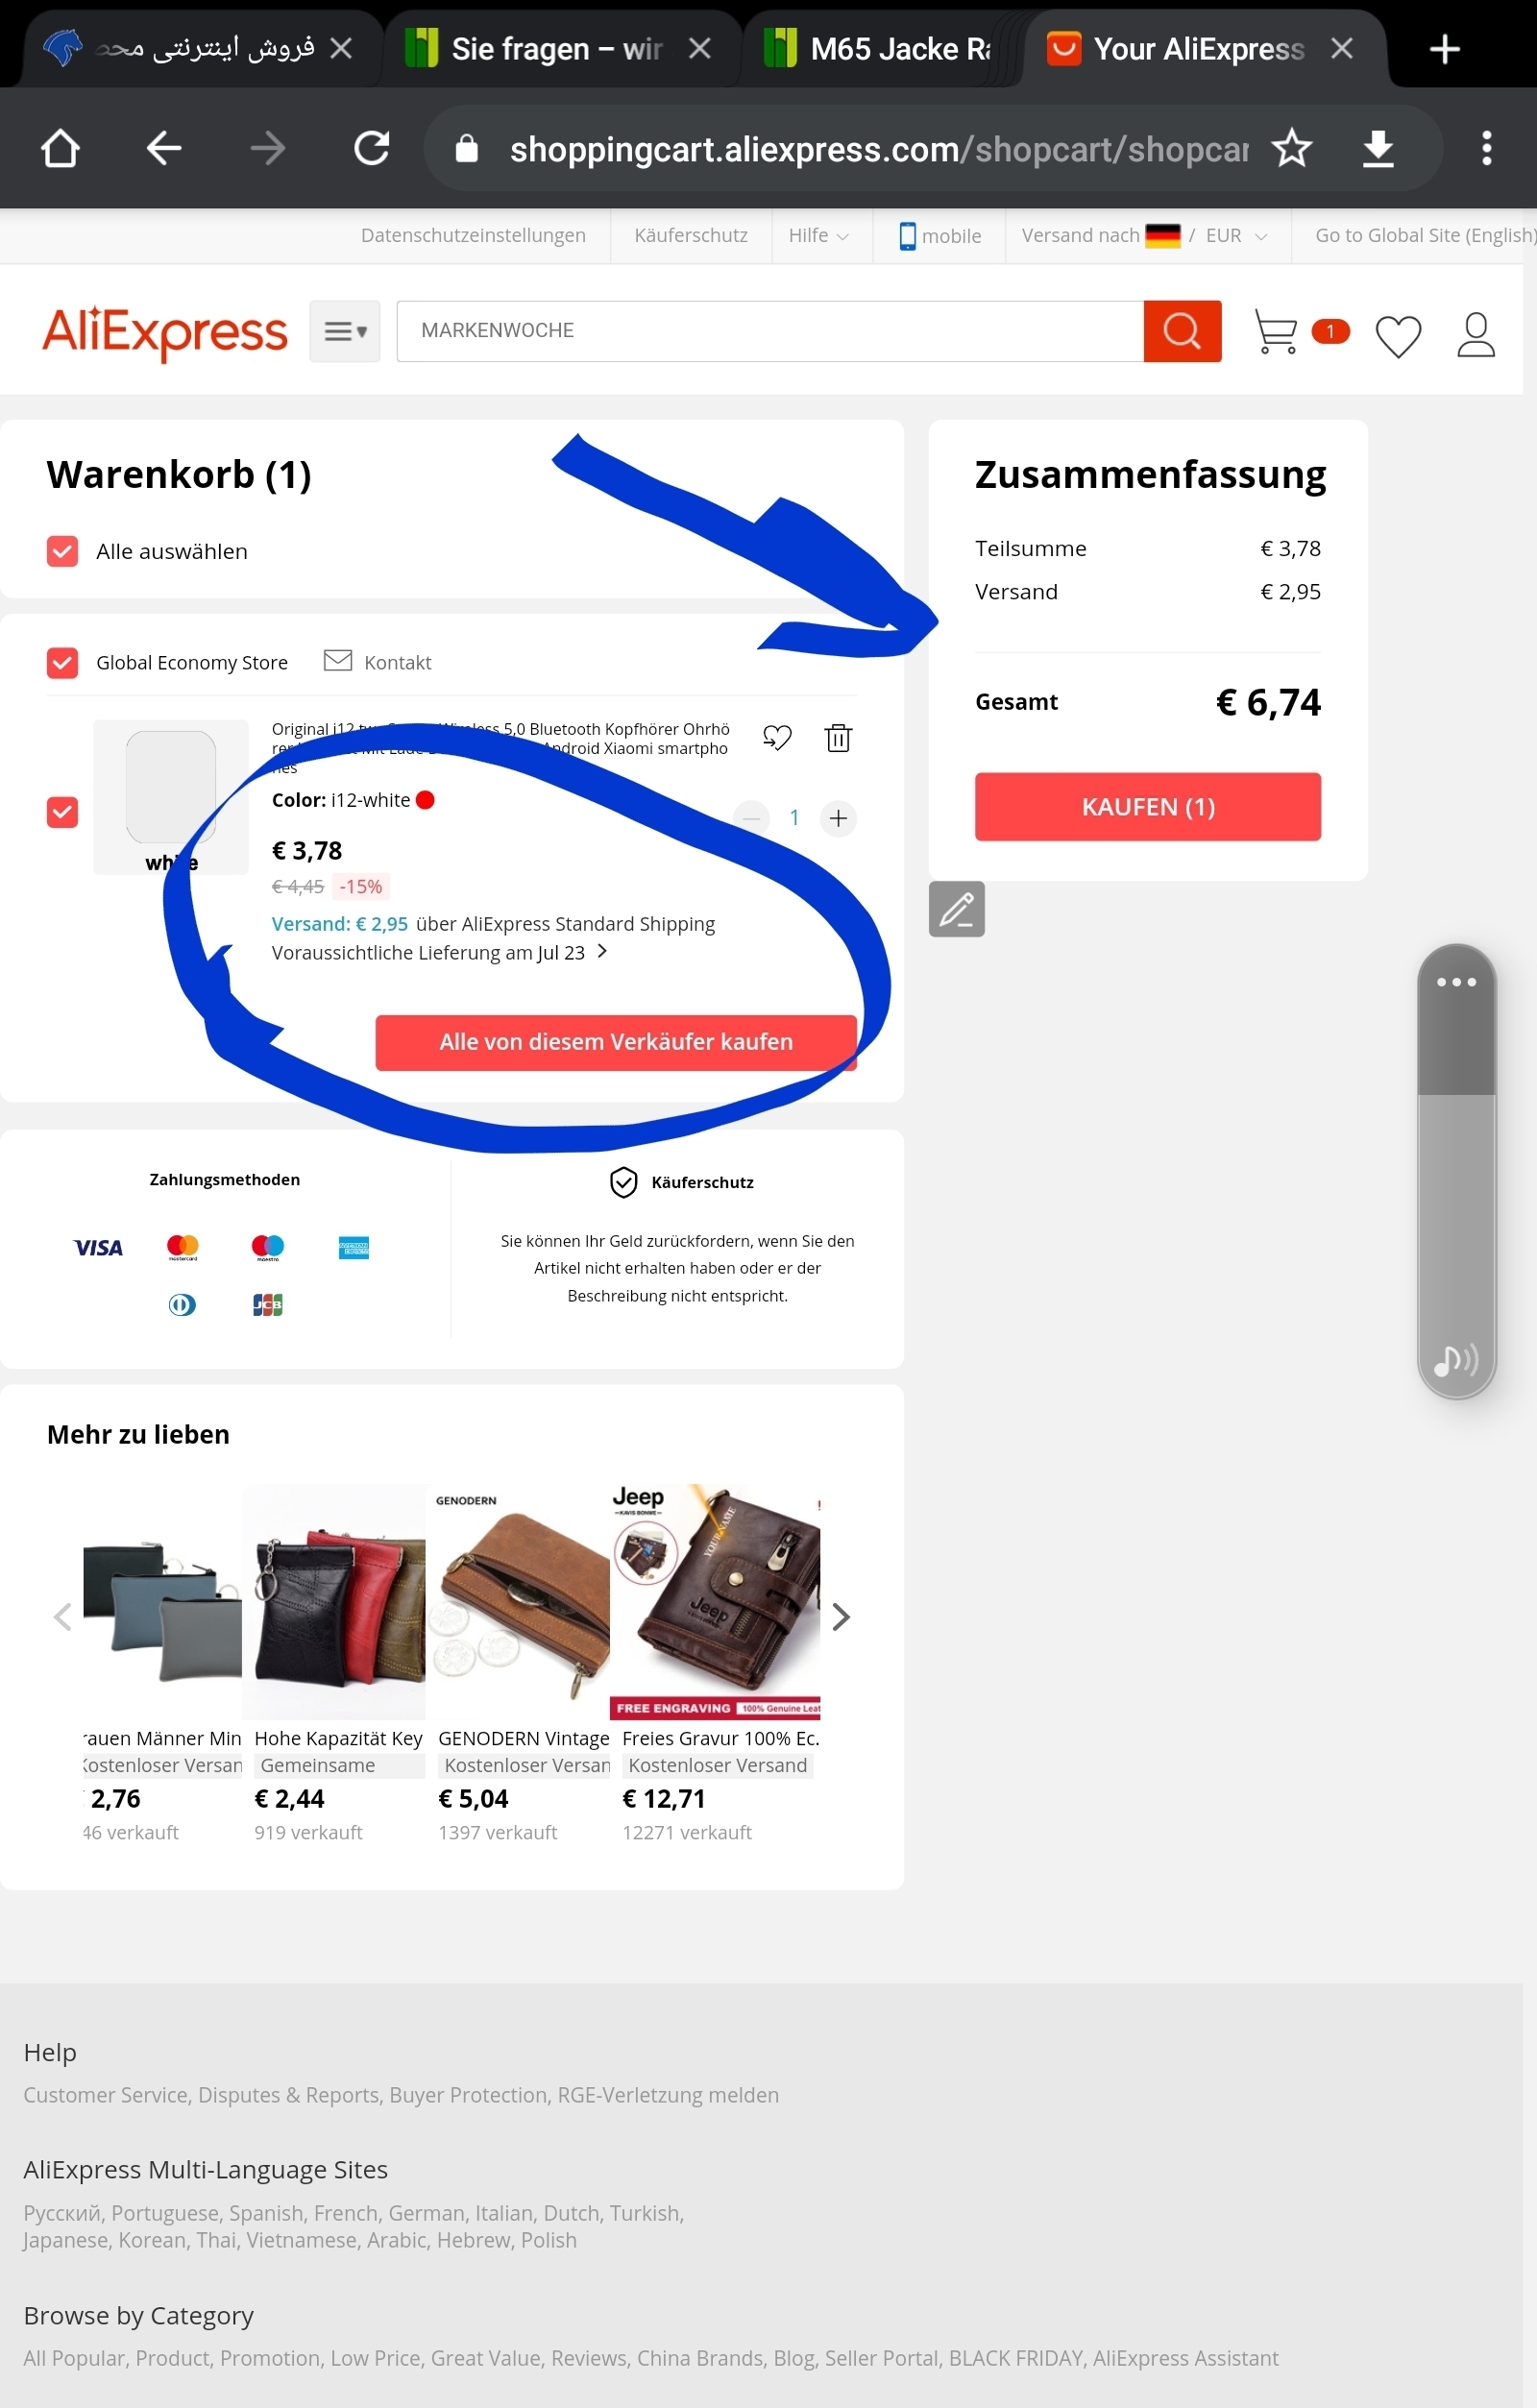
Task: Increase quantity with the plus stepper
Action: [838, 818]
